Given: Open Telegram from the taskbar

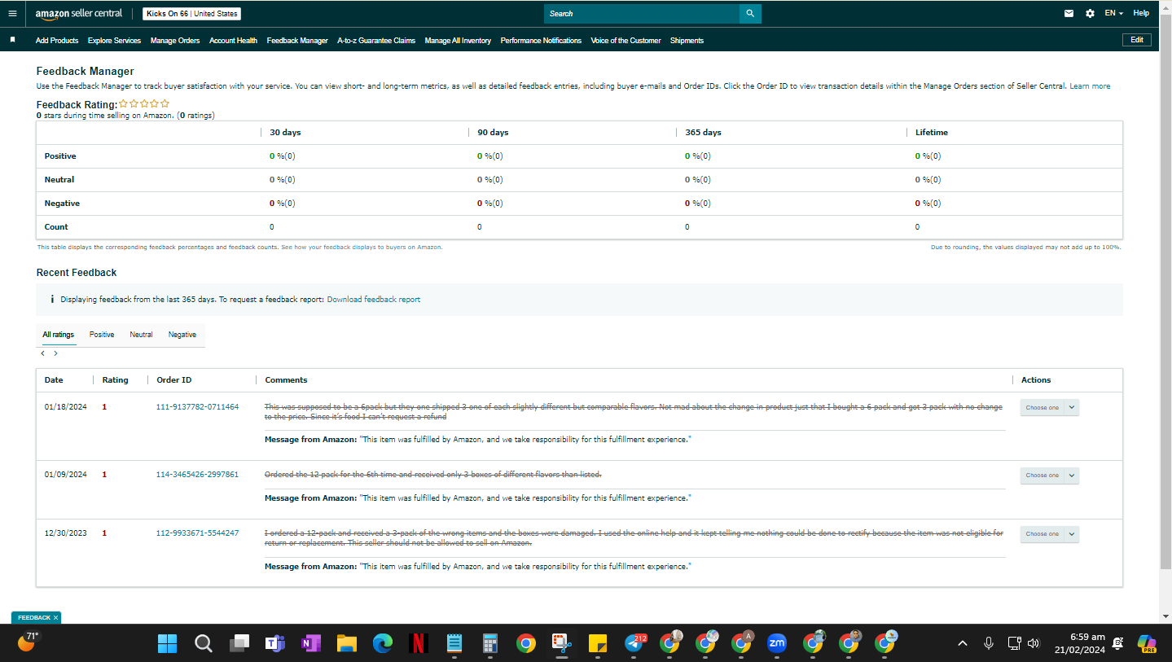Looking at the screenshot, I should coord(634,643).
